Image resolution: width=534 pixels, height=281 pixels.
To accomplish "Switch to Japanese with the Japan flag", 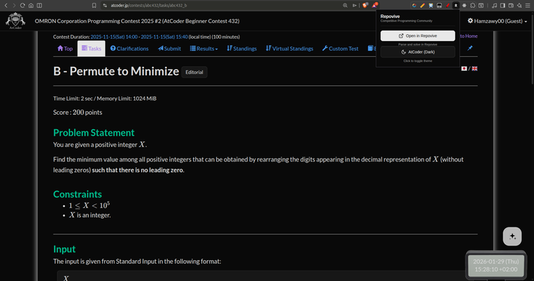I will click(464, 68).
